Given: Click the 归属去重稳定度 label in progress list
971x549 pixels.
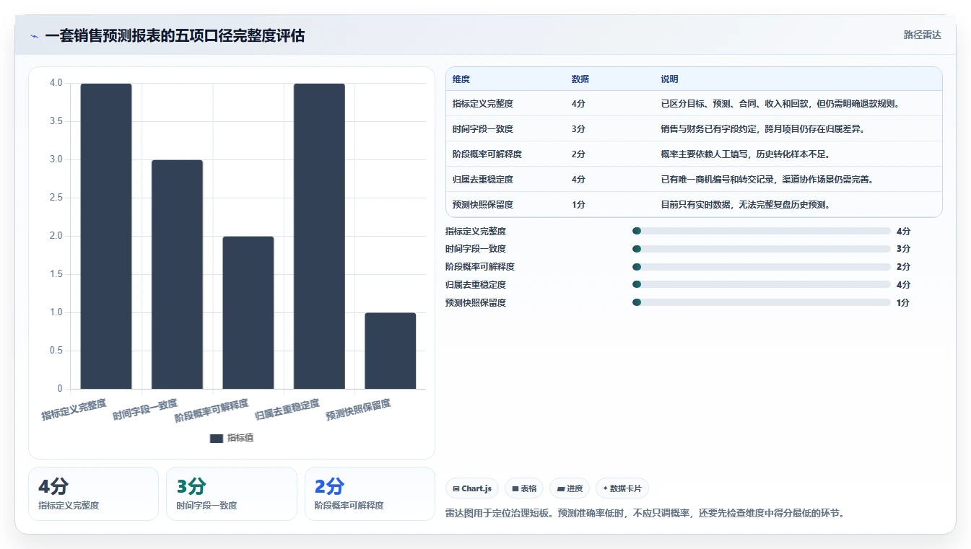Looking at the screenshot, I should coord(476,285).
